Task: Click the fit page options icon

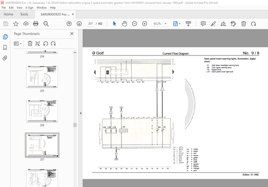Action: [x=175, y=24]
